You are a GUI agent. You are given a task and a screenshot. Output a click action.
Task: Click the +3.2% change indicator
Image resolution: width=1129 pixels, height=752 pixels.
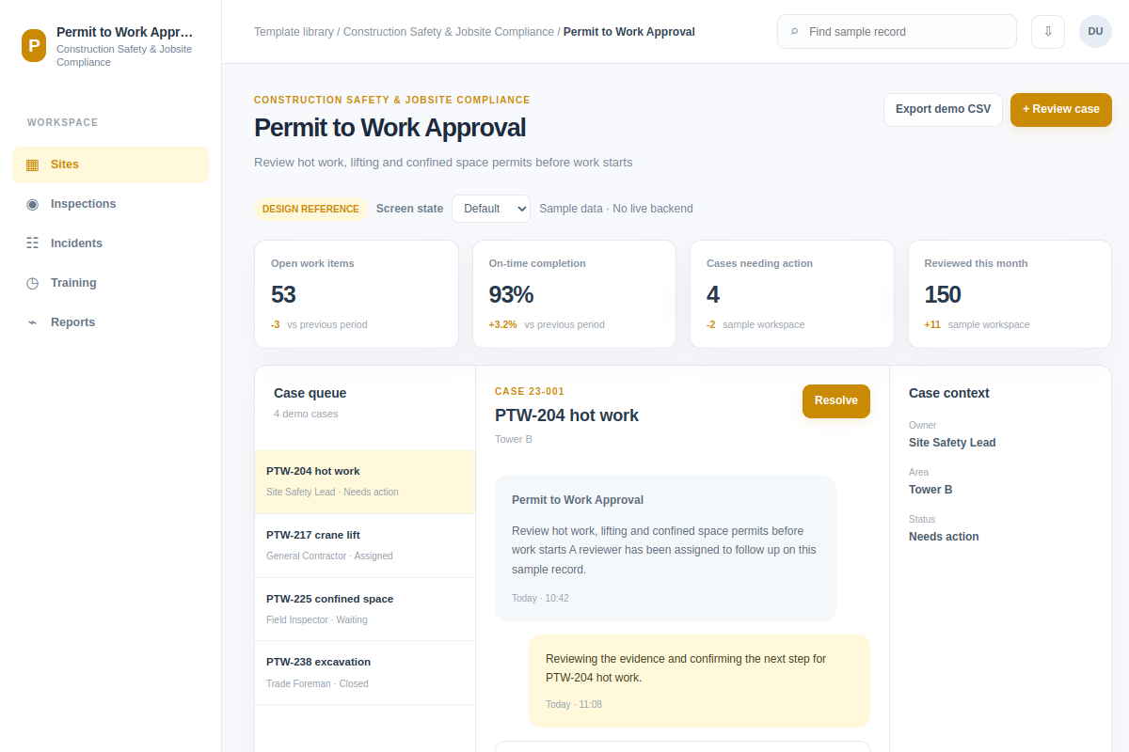[502, 324]
